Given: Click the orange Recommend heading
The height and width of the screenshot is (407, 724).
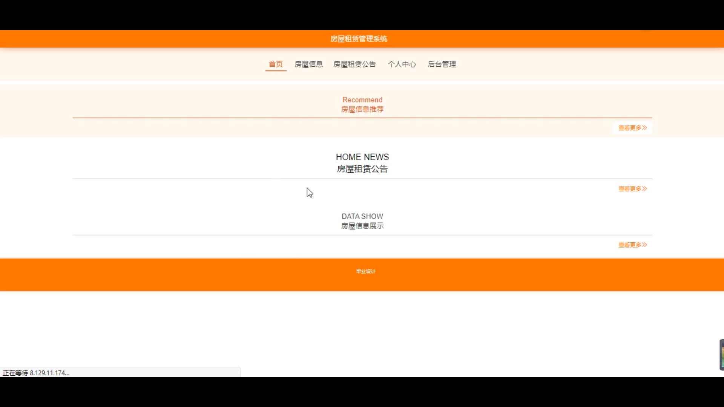Looking at the screenshot, I should [362, 100].
